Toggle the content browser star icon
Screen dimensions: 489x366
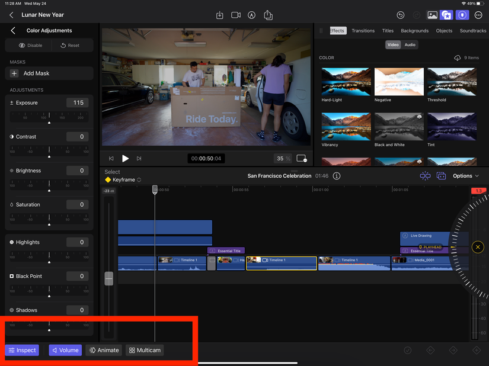[x=446, y=15]
